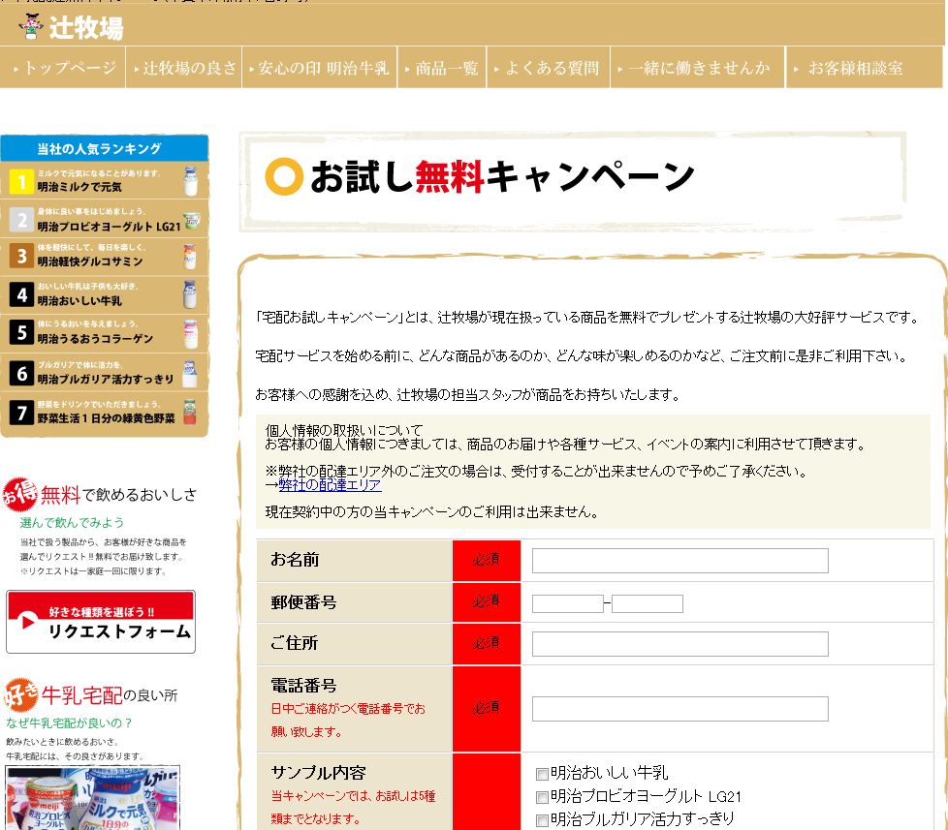This screenshot has width=948, height=830.
Task: Click the おいしい牛乳 bottle icon in ranking
Action: [190, 294]
